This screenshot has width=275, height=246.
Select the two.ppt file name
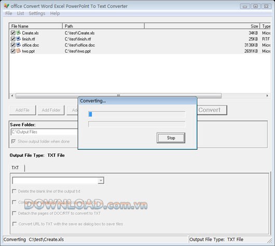click(28, 51)
